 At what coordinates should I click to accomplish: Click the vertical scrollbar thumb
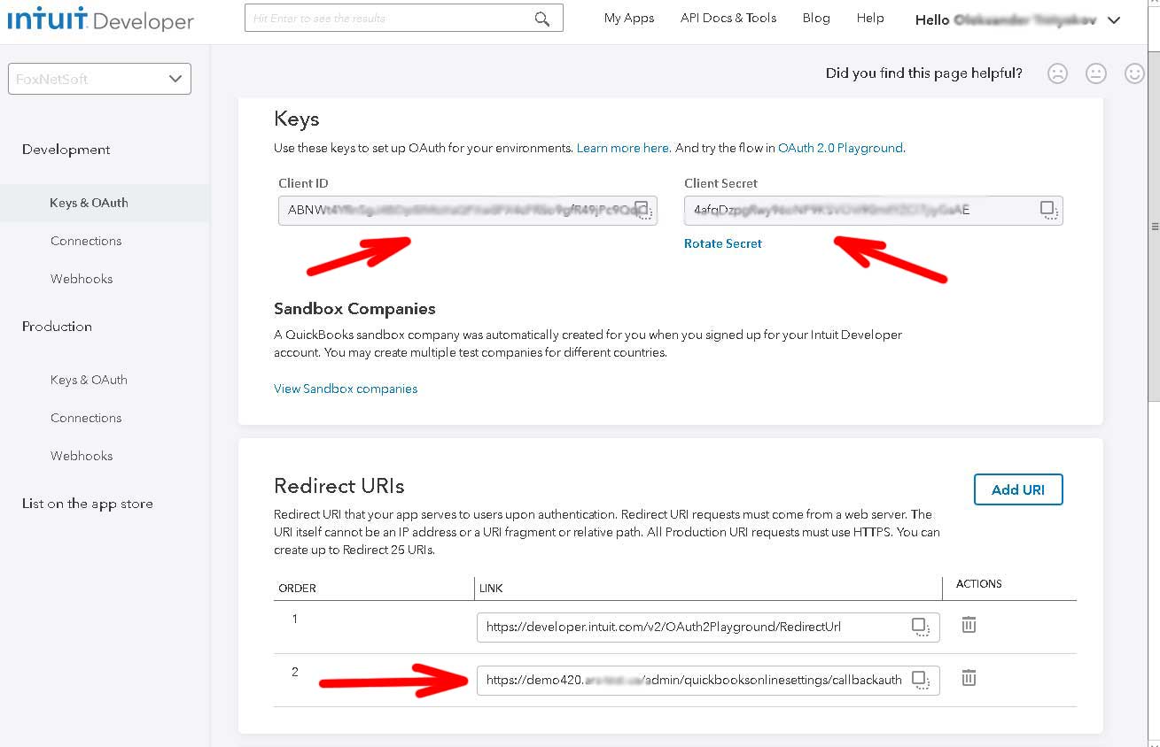click(x=1154, y=227)
